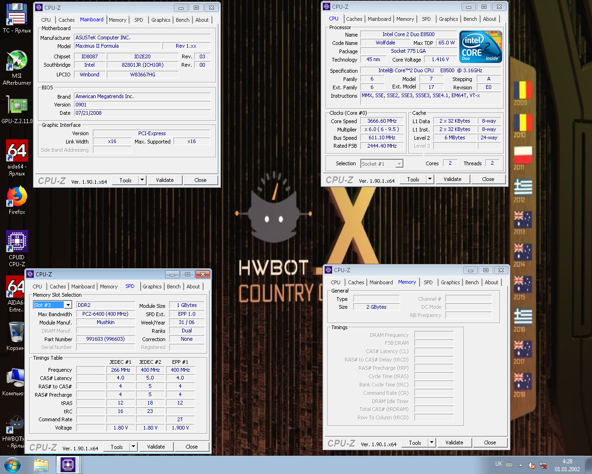Click the Mushkin module manufacturer value
Screen dimensions: 592x474
tap(105, 322)
